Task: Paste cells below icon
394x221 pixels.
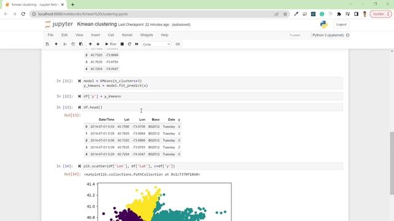Action: (81, 44)
